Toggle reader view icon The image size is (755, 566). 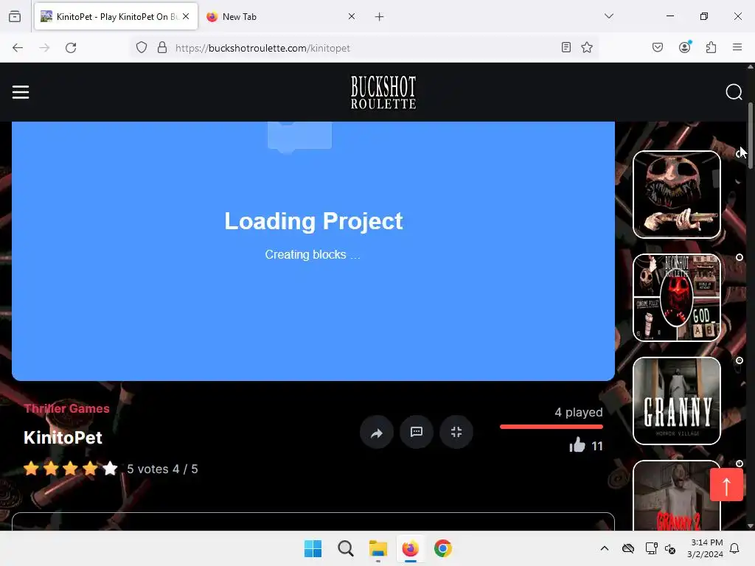point(566,47)
